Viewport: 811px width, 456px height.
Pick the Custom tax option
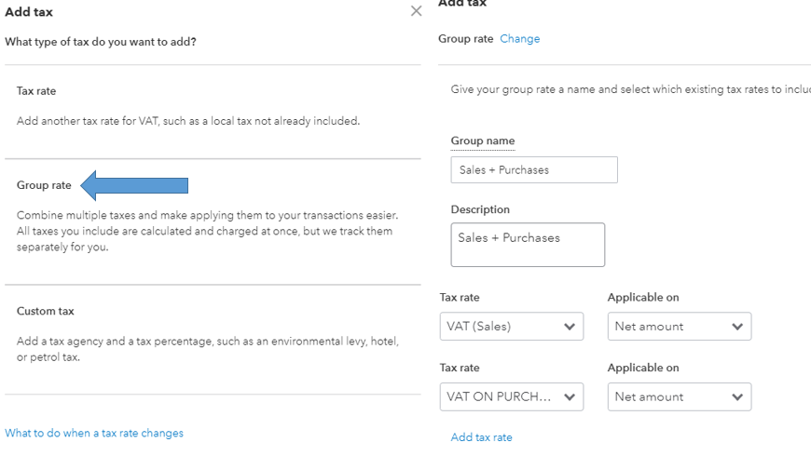click(45, 311)
